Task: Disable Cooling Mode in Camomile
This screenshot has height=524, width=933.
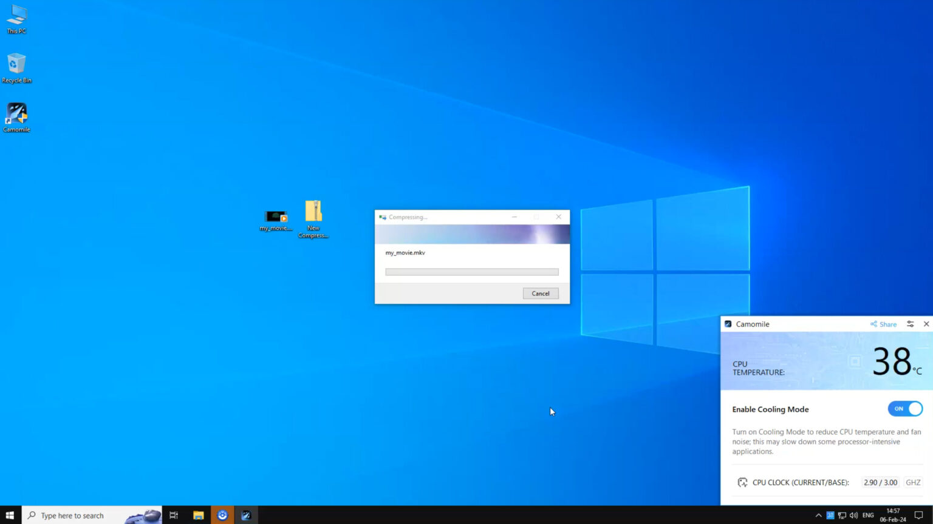Action: (905, 409)
